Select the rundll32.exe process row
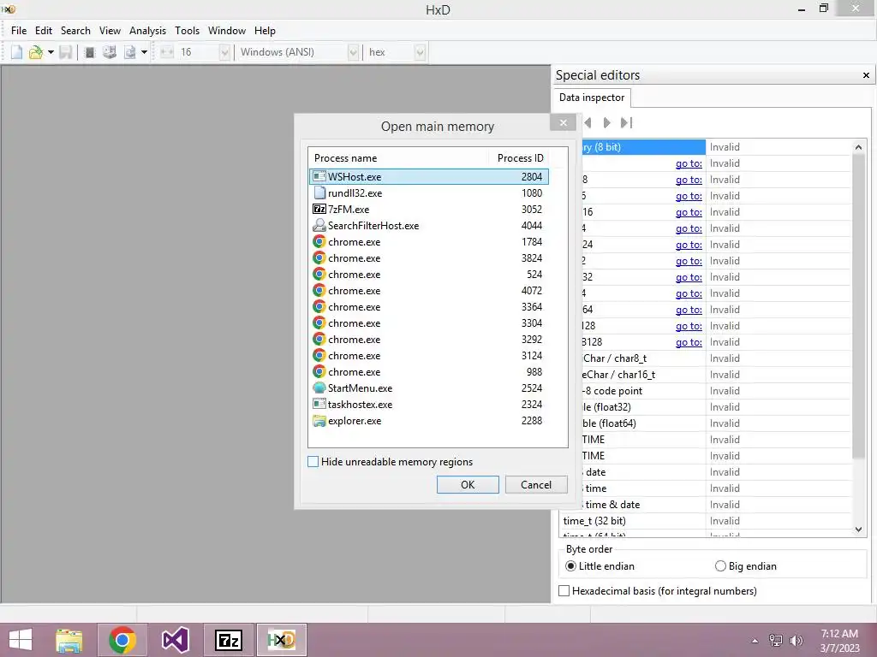The image size is (877, 657). 429,192
